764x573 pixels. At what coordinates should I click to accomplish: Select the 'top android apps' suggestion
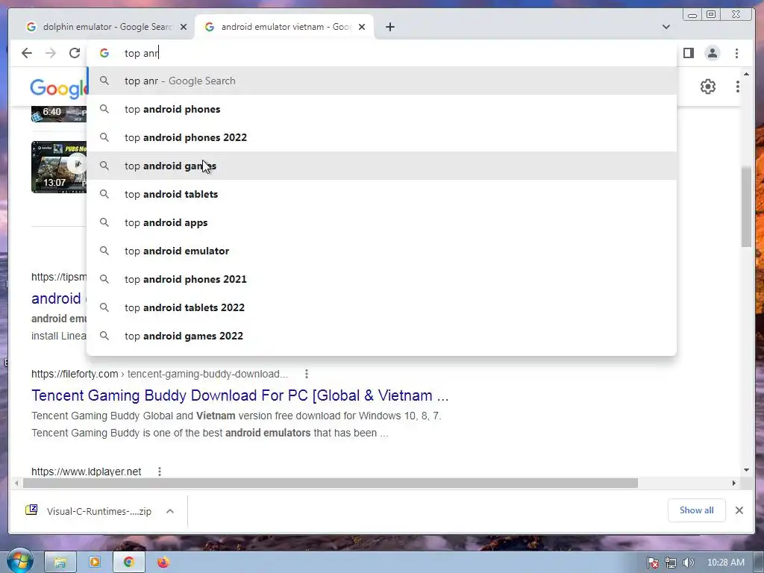coord(381,222)
